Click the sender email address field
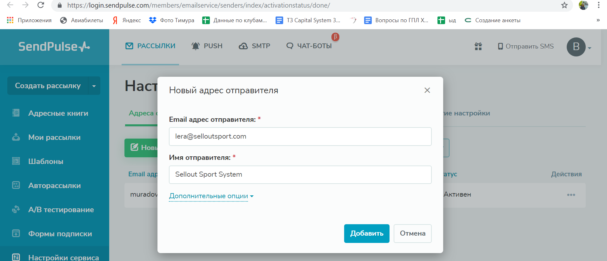This screenshot has height=261, width=607. pyautogui.click(x=300, y=136)
